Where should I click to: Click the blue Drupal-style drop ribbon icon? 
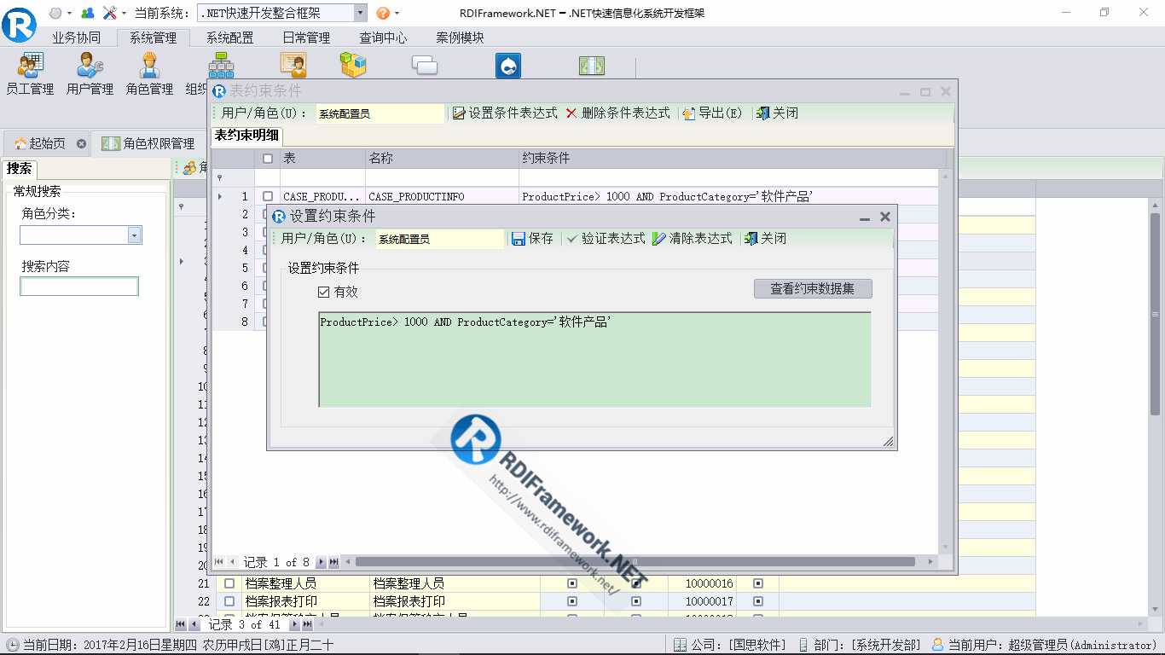tap(508, 66)
